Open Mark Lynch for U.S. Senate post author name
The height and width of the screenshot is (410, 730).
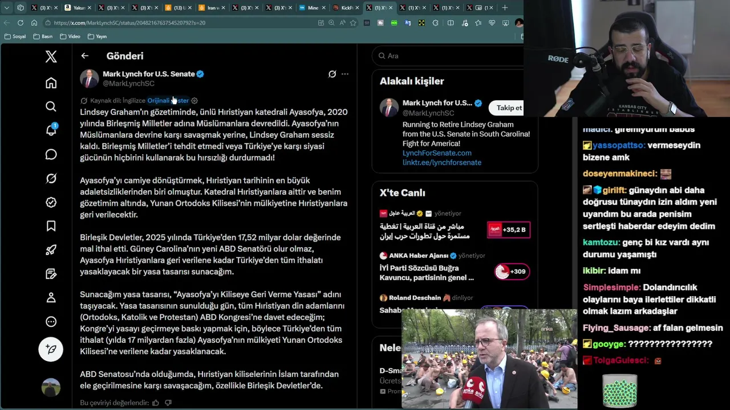coord(149,74)
